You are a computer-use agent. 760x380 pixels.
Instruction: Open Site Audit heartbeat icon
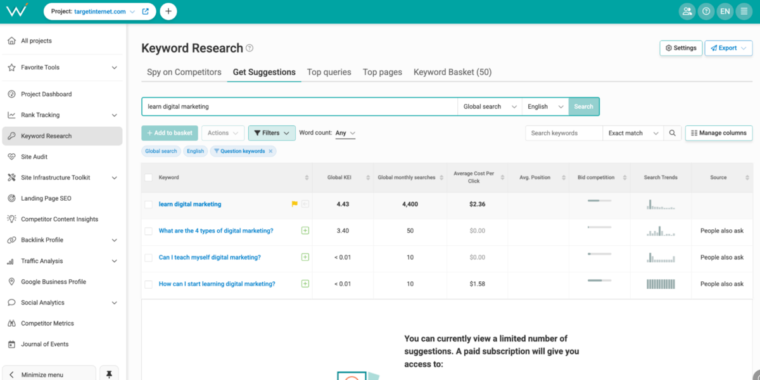coord(11,156)
